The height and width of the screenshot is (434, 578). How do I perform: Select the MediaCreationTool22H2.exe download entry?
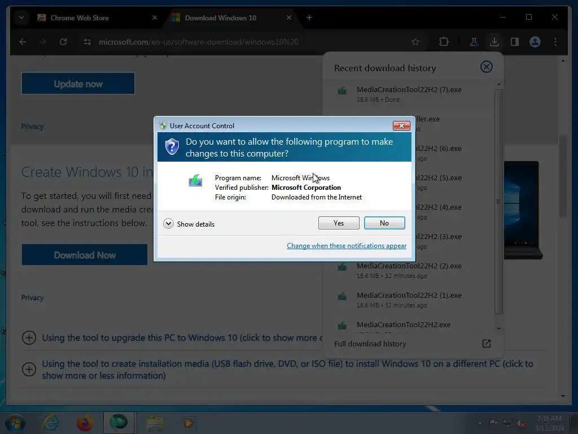(x=409, y=325)
